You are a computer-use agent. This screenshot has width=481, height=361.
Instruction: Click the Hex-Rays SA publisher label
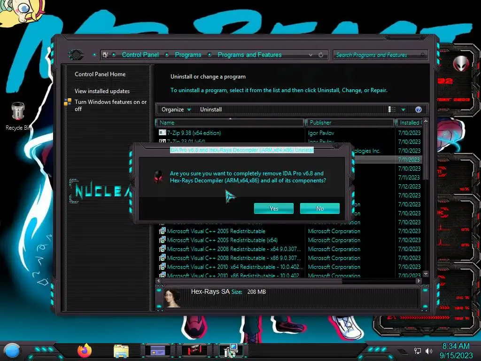pos(210,291)
